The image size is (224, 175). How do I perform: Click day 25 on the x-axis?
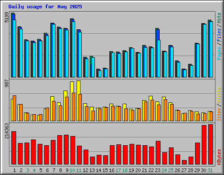171,170
